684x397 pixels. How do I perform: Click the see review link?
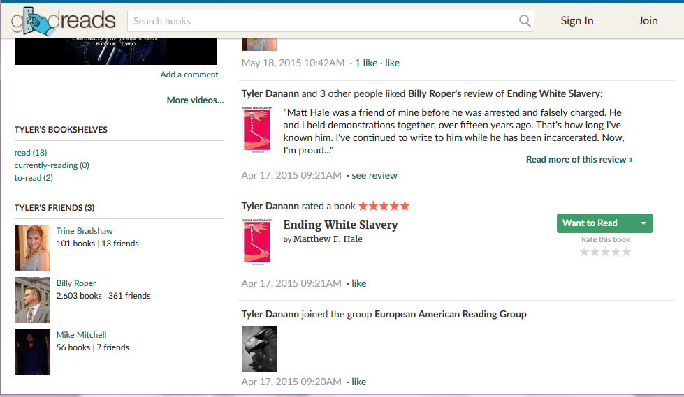[x=374, y=175]
